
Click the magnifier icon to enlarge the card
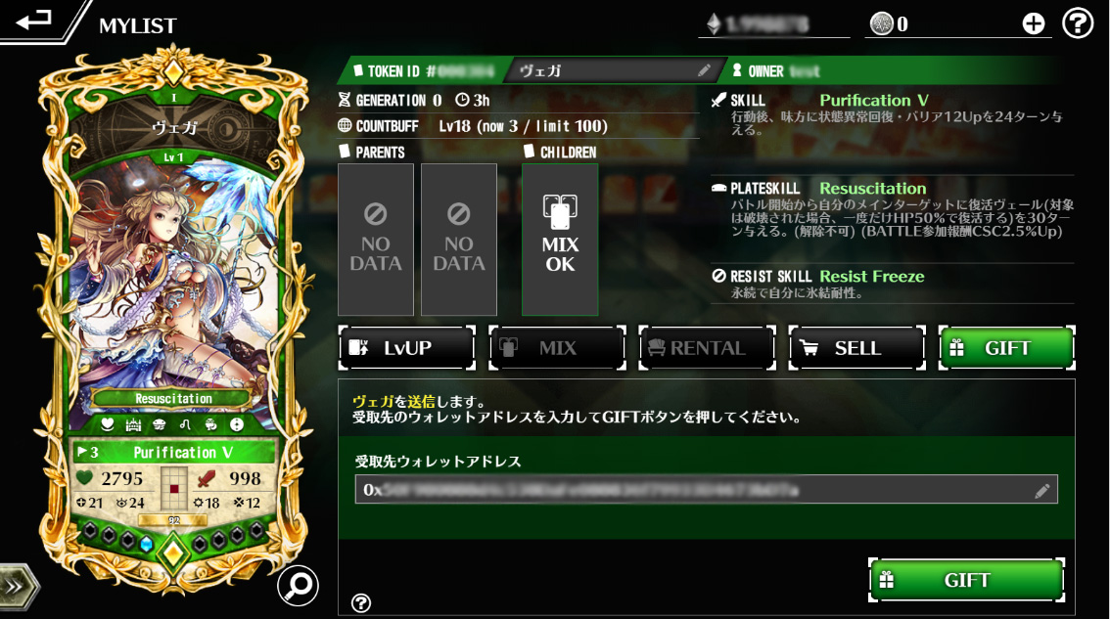(298, 585)
